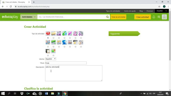Screen dimensions: 171x96
Task: Open Microsoft Word from the taskbar
Action: coord(46,94)
